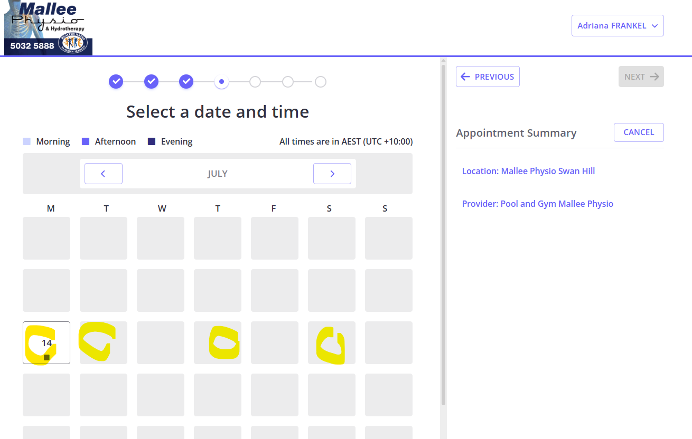692x439 pixels.
Task: Go back with the PREVIOUS button
Action: pyautogui.click(x=488, y=77)
